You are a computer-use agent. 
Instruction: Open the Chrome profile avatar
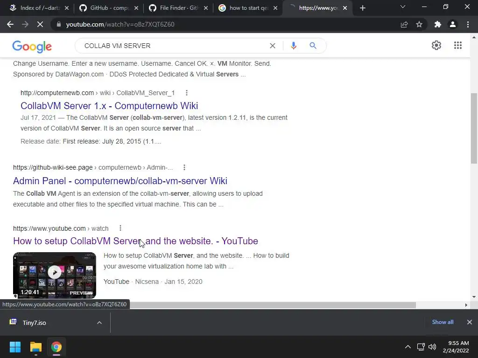point(453,24)
